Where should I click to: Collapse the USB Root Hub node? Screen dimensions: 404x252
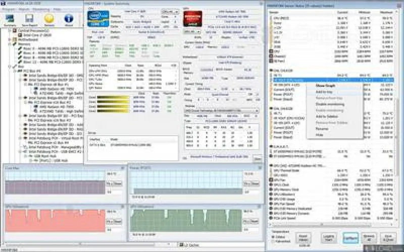(26, 156)
